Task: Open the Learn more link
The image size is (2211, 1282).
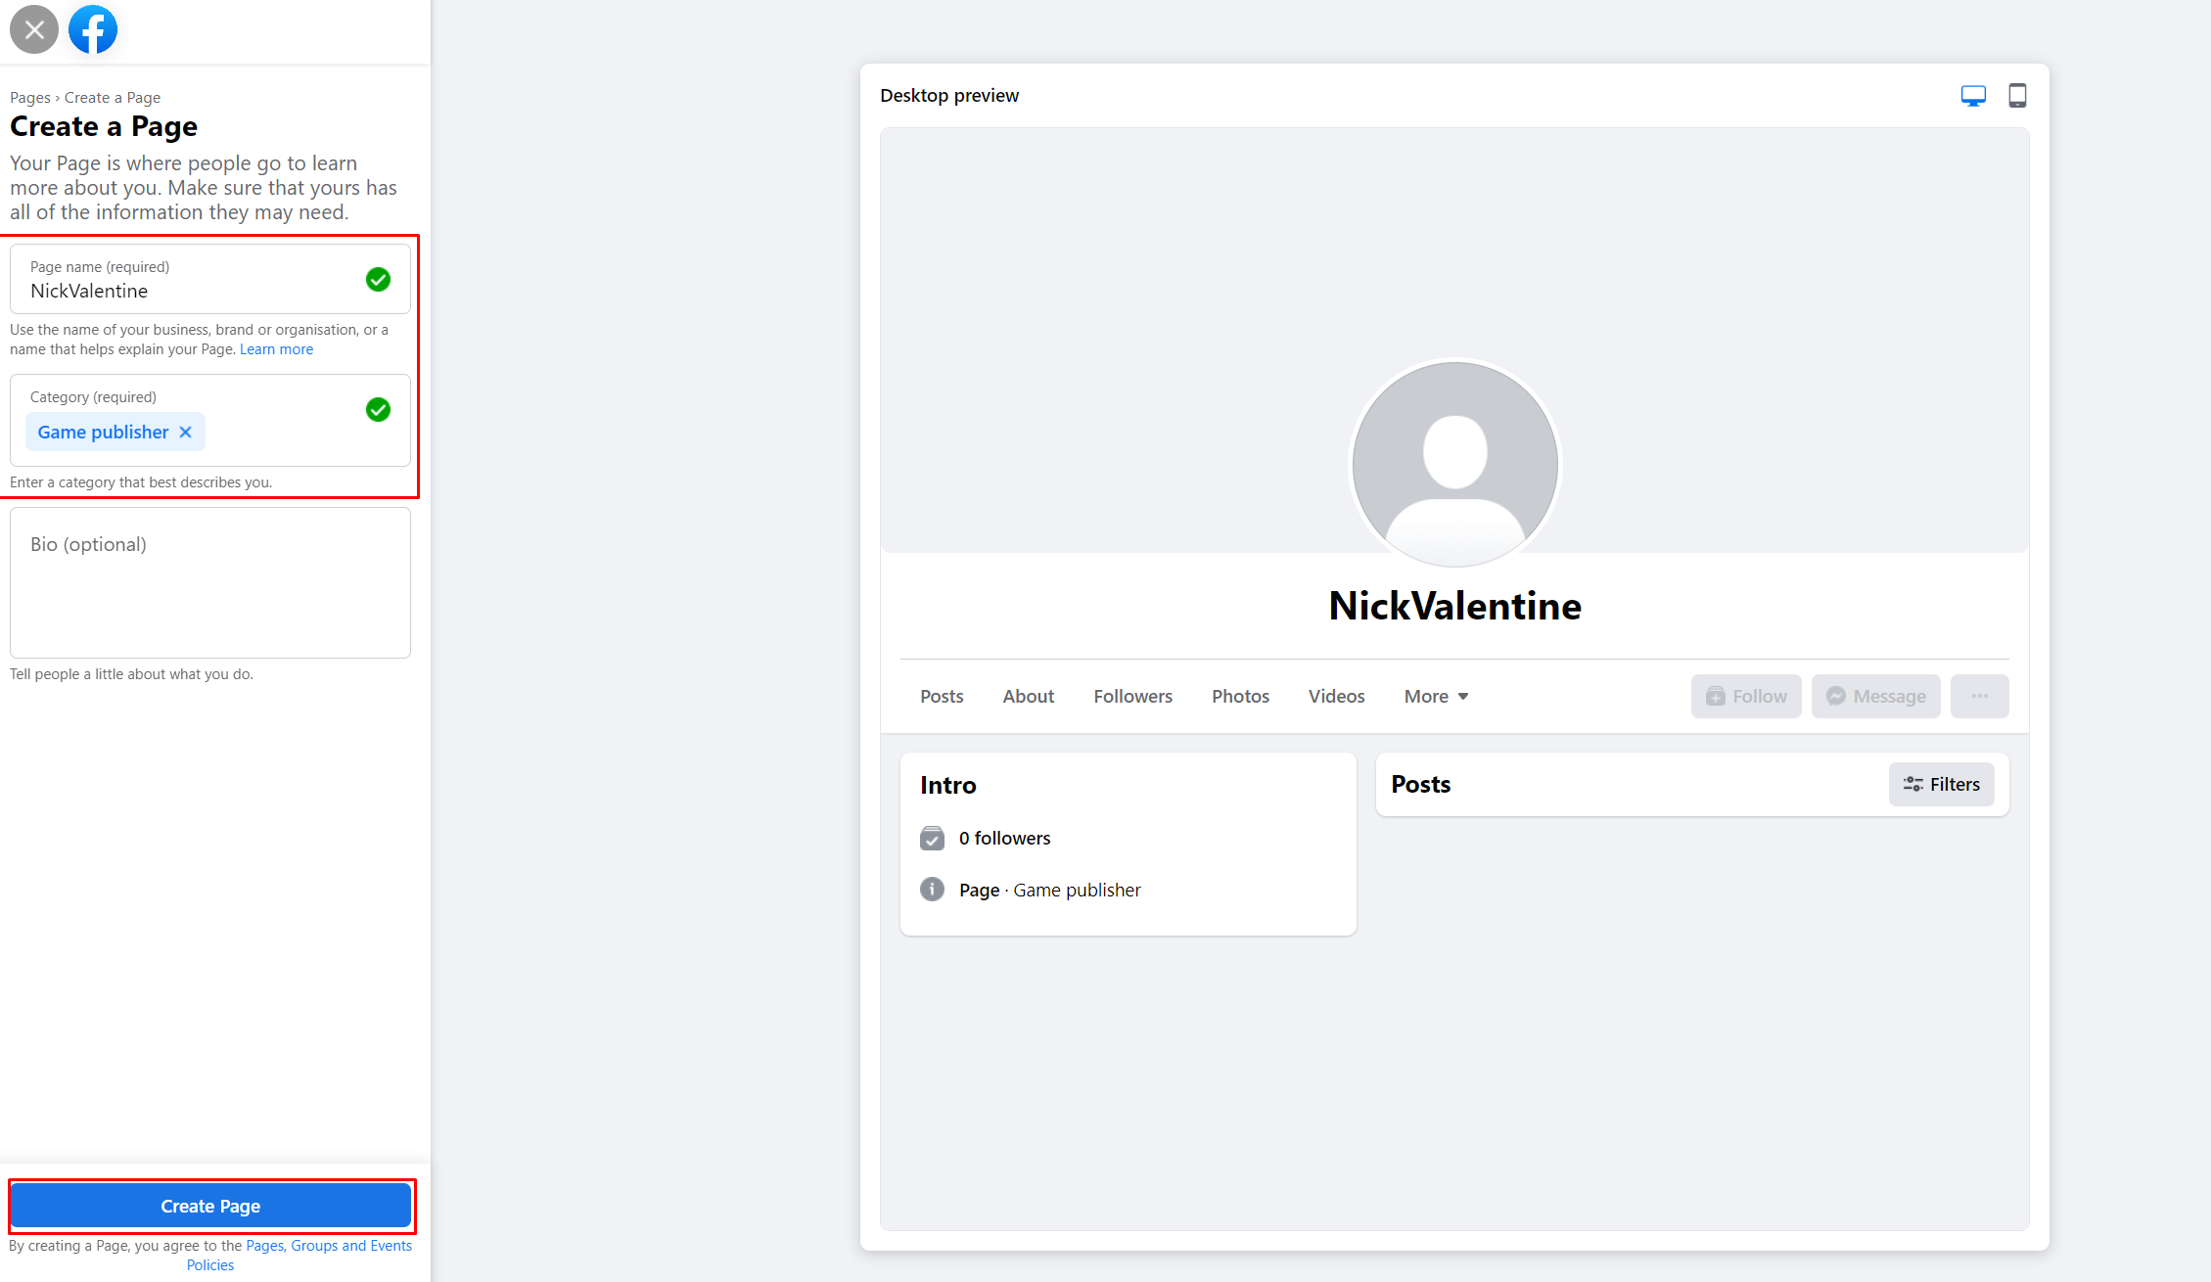Action: click(x=276, y=349)
